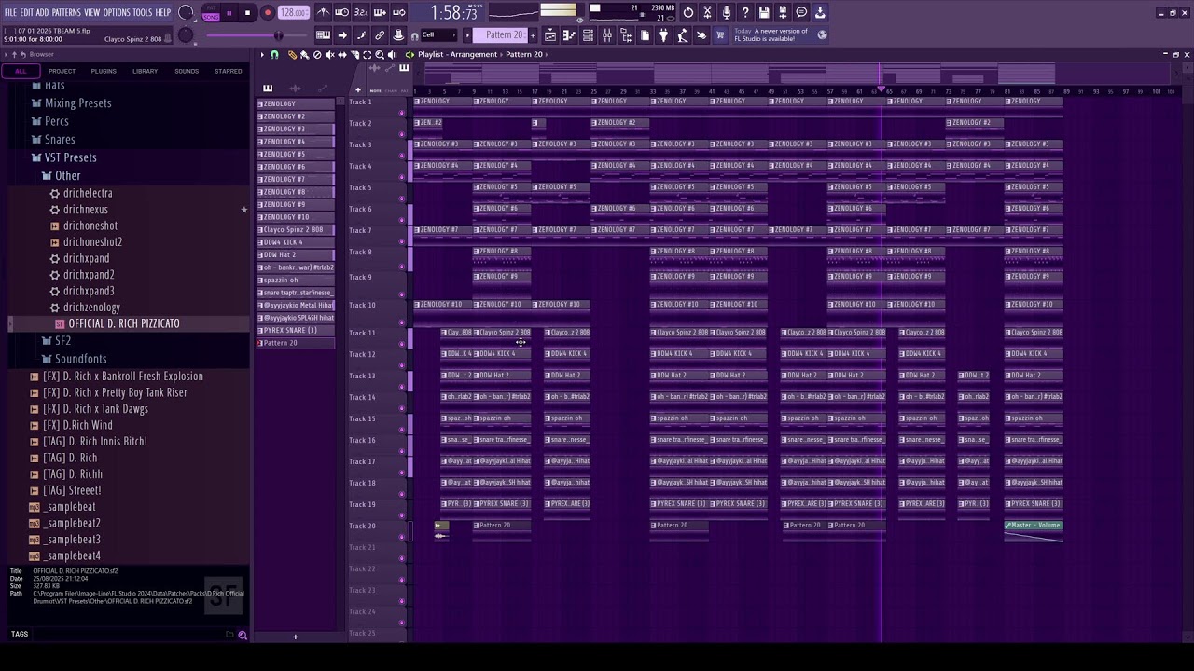This screenshot has height=671, width=1194.
Task: Select the playlist Slip tool
Action: (x=341, y=55)
